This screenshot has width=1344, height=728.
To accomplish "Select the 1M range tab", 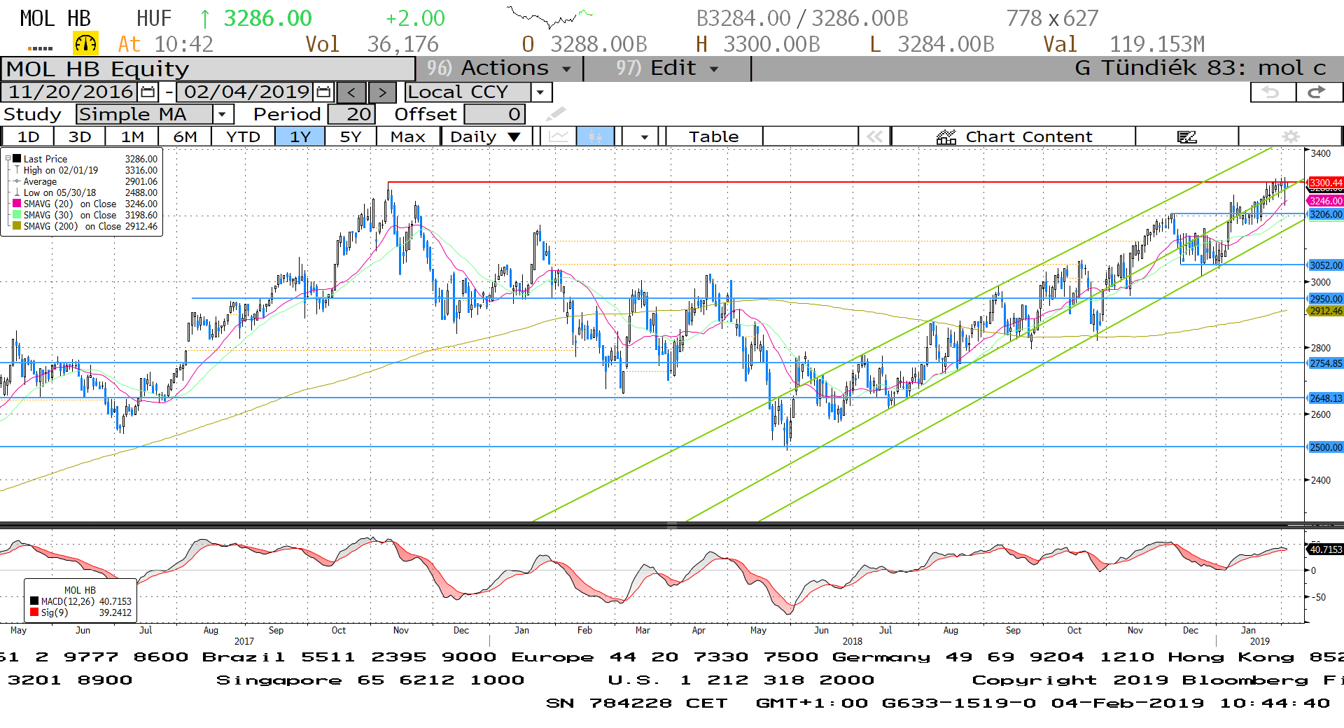I will click(132, 136).
